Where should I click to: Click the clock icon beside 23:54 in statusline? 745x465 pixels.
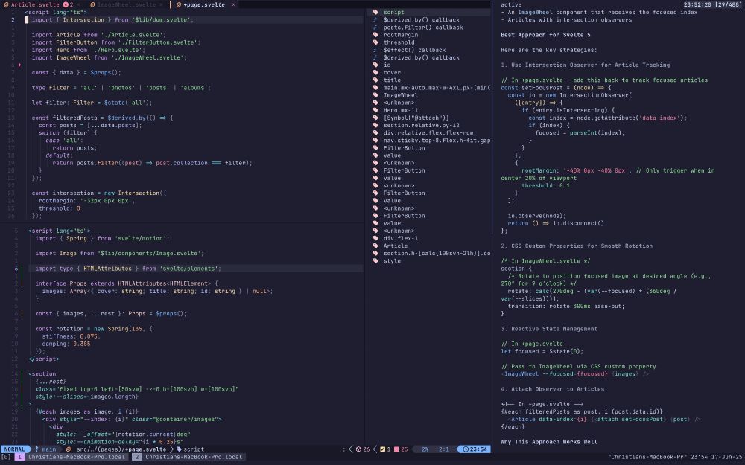[466, 449]
